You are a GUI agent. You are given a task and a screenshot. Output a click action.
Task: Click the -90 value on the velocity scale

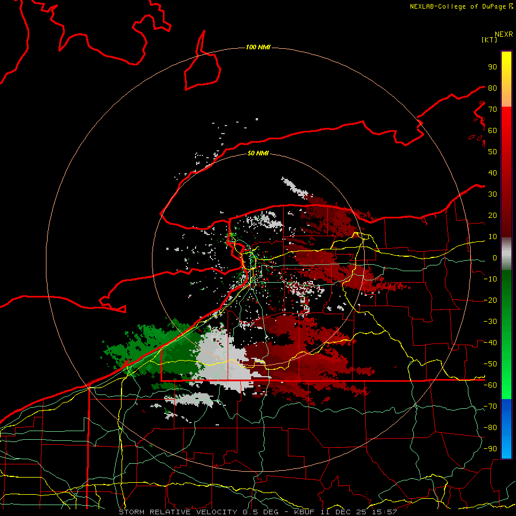click(x=490, y=449)
